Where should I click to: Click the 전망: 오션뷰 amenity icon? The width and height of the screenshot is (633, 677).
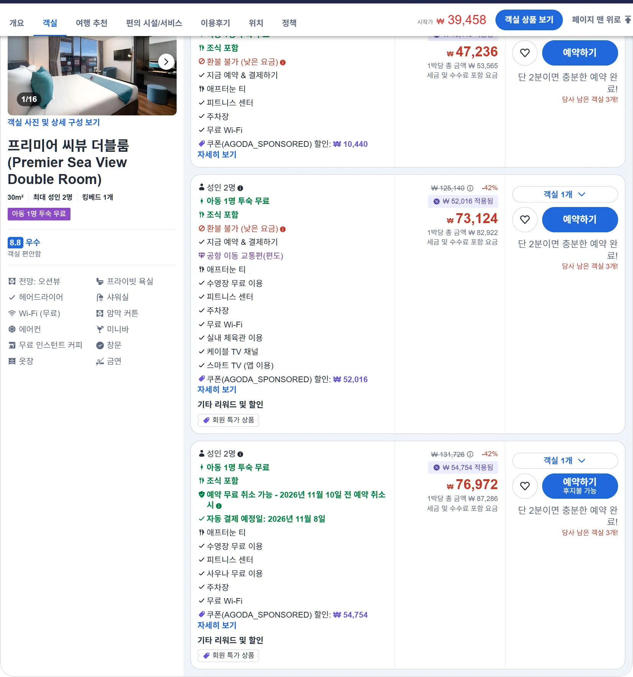[12, 282]
